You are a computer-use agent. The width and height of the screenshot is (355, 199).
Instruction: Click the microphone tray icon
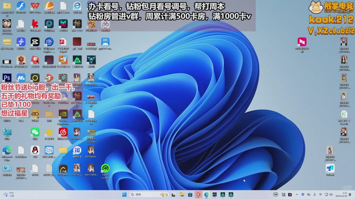pyautogui.click(x=315, y=195)
